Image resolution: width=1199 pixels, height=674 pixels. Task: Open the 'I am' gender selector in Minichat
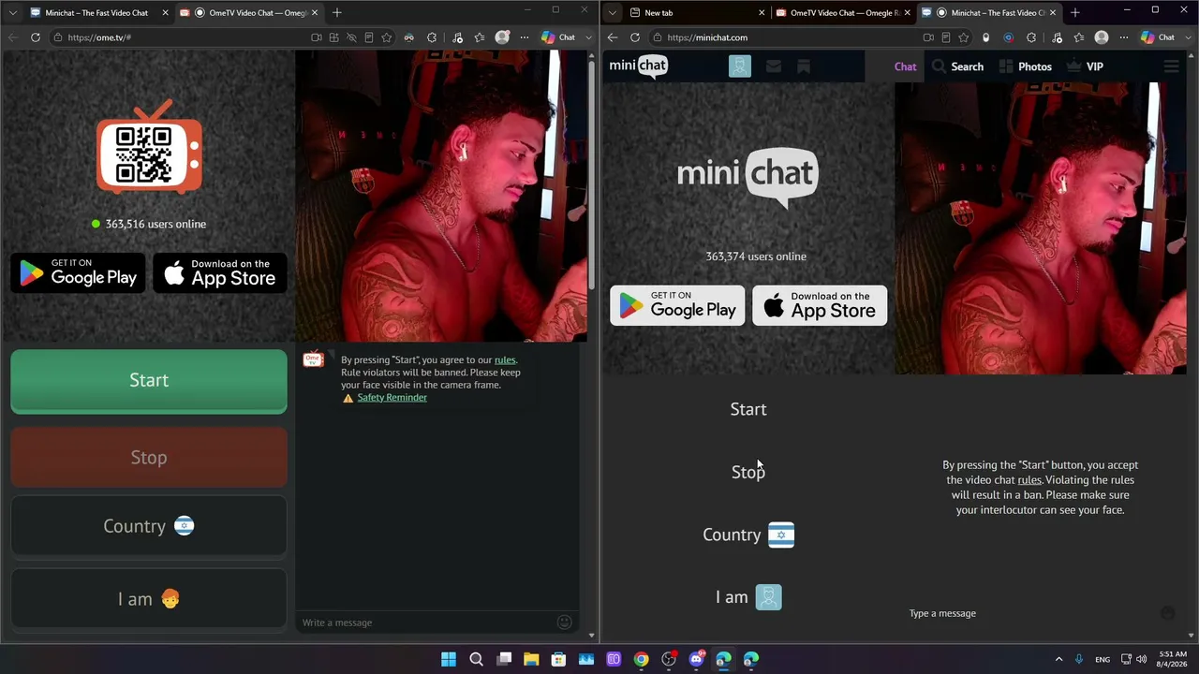tap(748, 597)
